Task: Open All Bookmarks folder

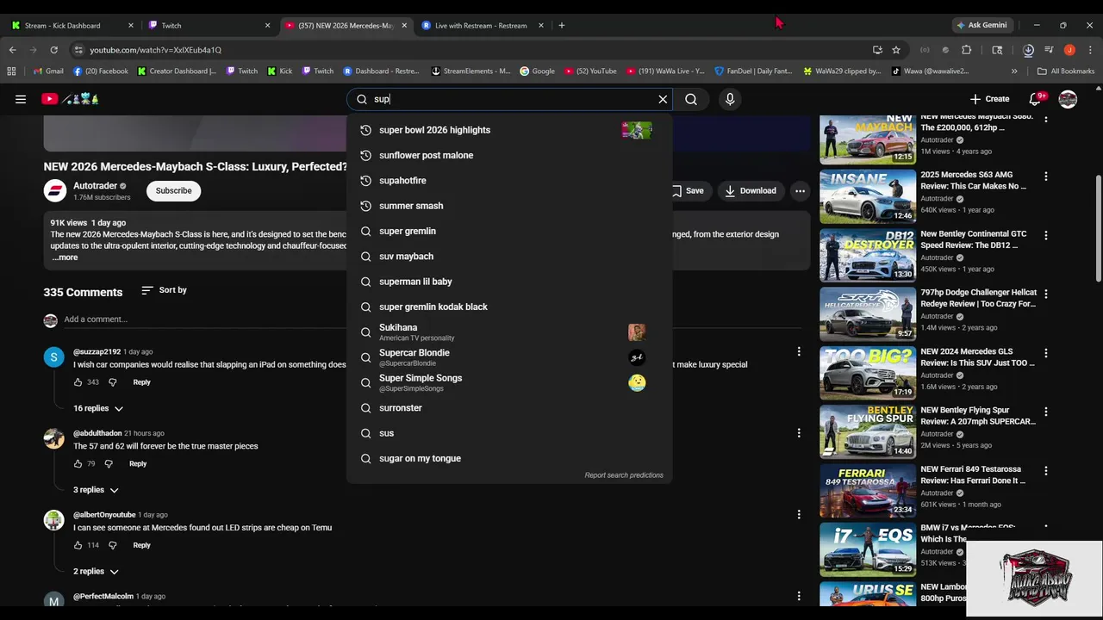Action: pyautogui.click(x=1066, y=71)
